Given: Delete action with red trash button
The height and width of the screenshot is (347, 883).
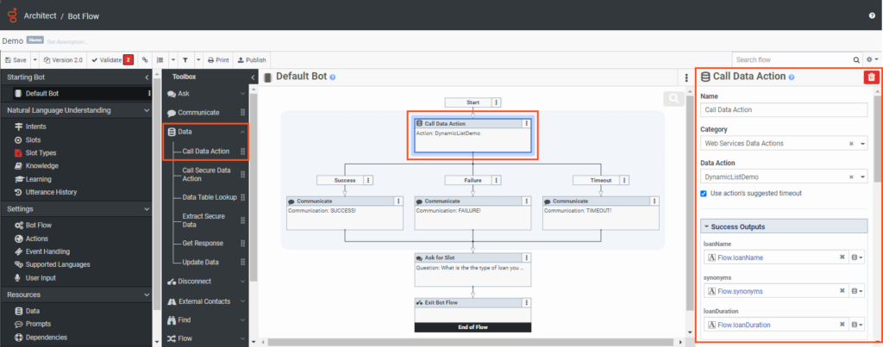Looking at the screenshot, I should (x=871, y=77).
